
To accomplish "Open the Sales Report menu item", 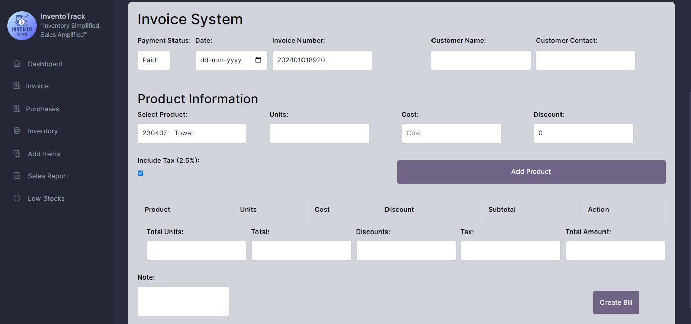I will click(48, 176).
